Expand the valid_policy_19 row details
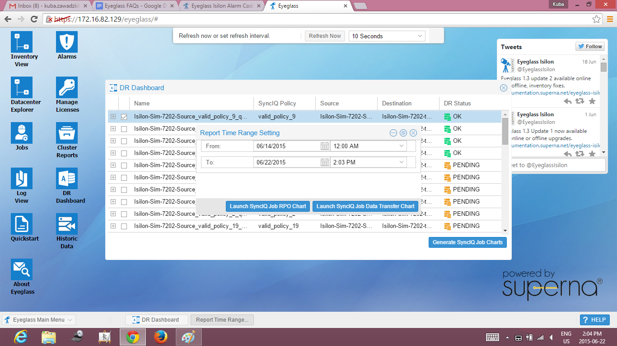617x346 pixels. pyautogui.click(x=113, y=226)
